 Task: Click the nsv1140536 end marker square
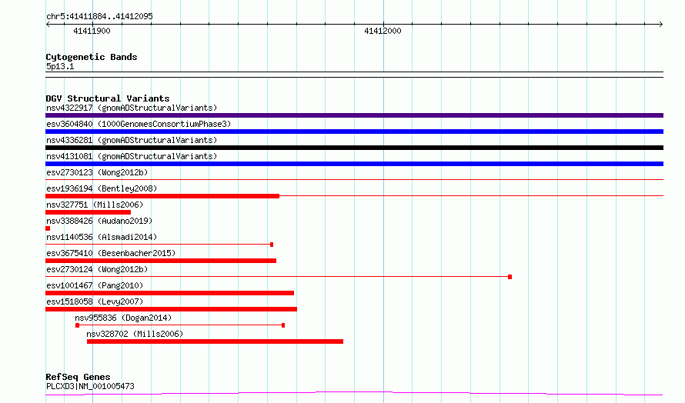point(272,245)
